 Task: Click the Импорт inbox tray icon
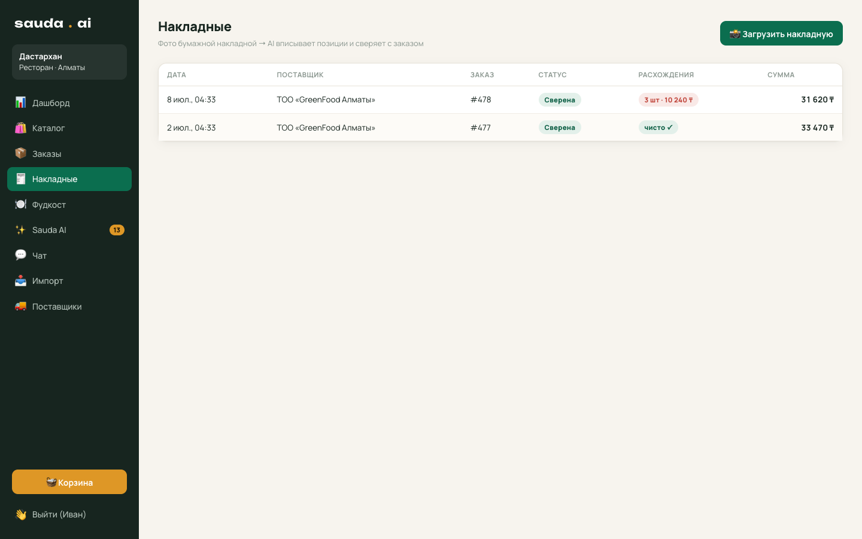(20, 281)
